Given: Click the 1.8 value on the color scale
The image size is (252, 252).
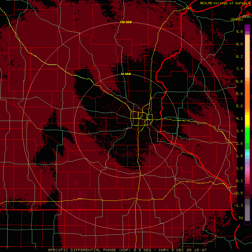Looking at the screenshot, I should [239, 156].
